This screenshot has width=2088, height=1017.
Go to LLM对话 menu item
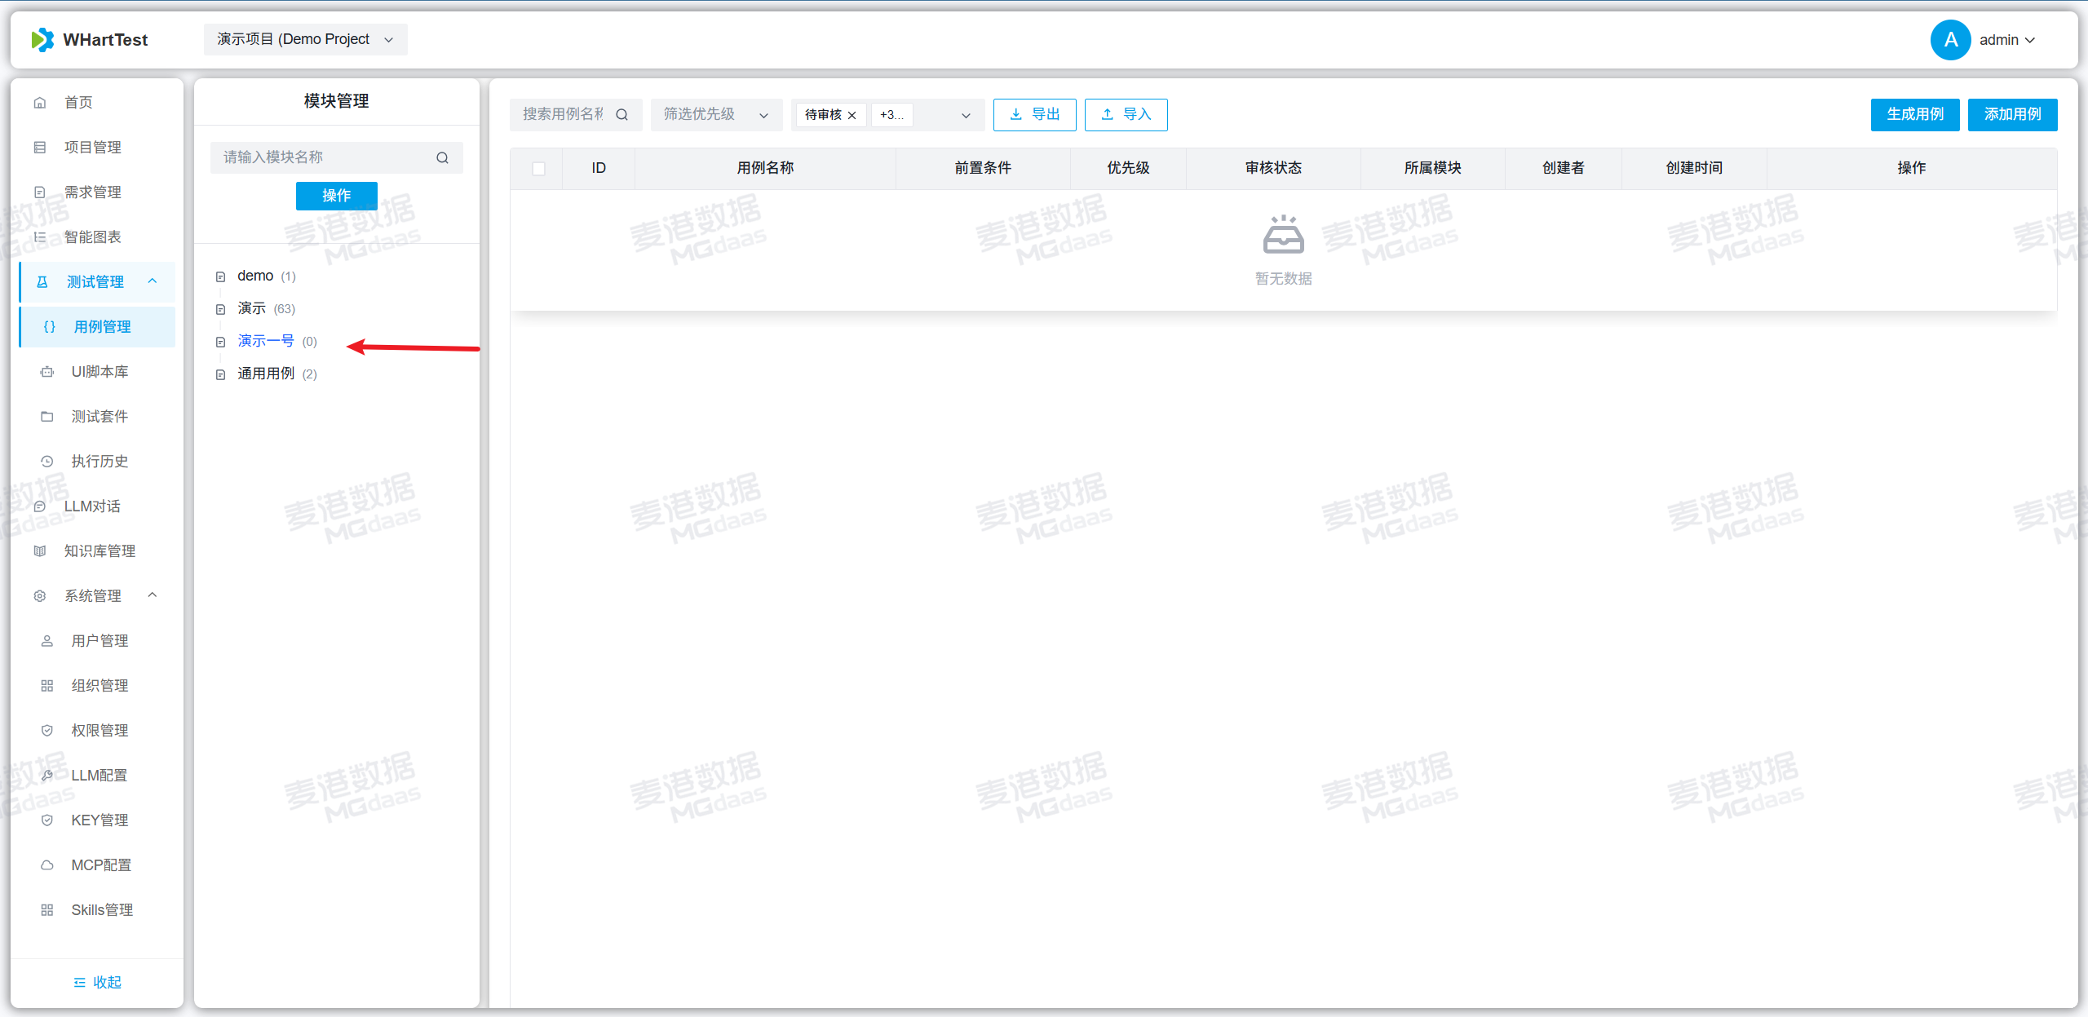click(x=92, y=506)
